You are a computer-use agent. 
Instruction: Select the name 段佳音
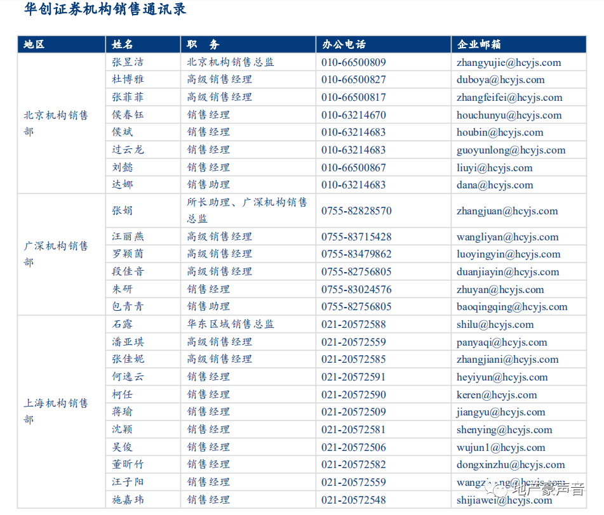click(128, 271)
